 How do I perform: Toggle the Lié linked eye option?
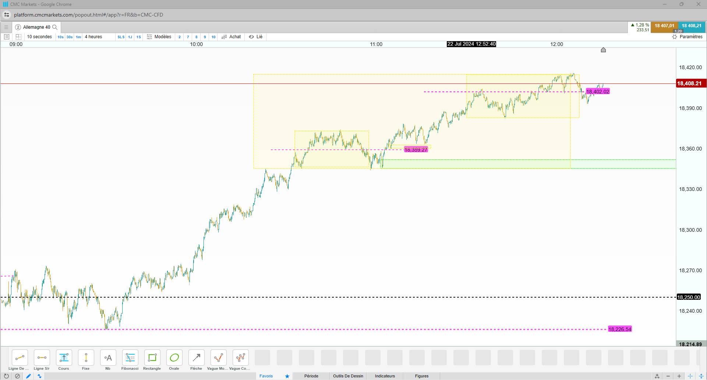click(256, 37)
